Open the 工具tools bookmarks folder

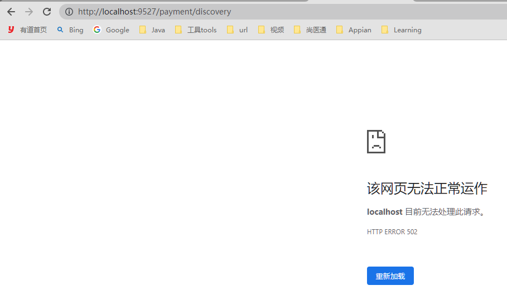point(196,30)
